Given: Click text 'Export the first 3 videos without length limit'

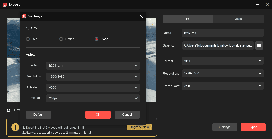Looking at the screenshot, I should point(55,128).
